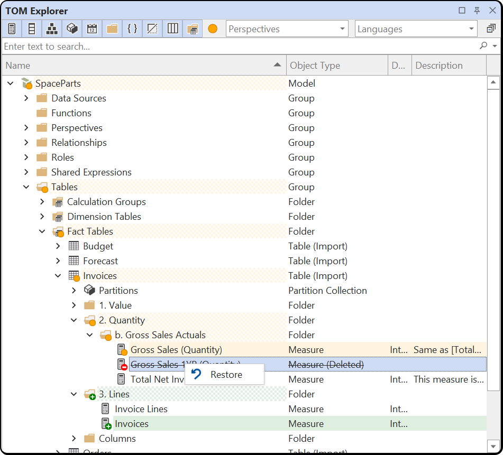Click the Partitions cube icon in tree
Image resolution: width=503 pixels, height=455 pixels.
(x=89, y=290)
